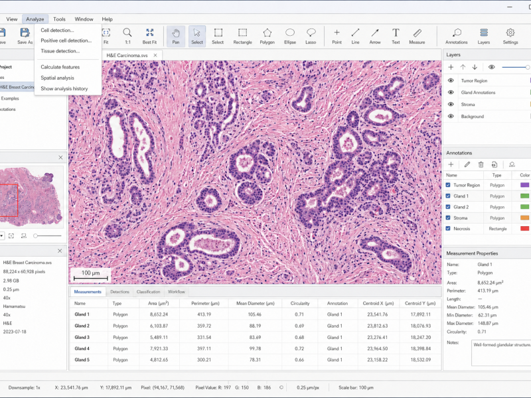Click the orange Stroma color swatch
Screen dimensions: 531x398
coord(524,218)
